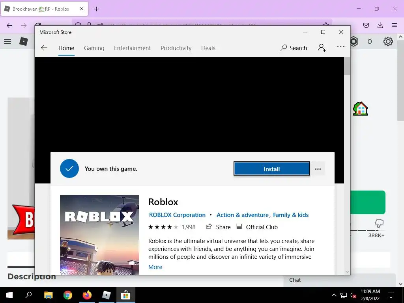
Task: Click the Firefox Pocket save icon
Action: pos(366,25)
